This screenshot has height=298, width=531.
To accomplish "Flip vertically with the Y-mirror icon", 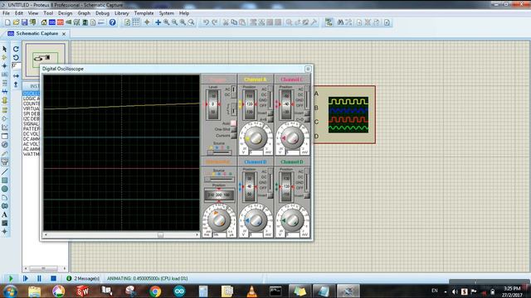I will tap(16, 84).
